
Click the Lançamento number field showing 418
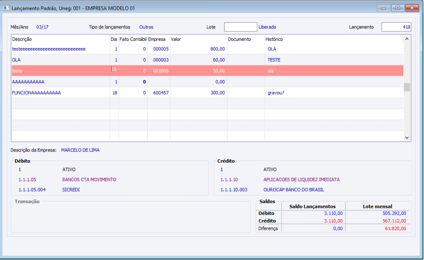click(396, 27)
